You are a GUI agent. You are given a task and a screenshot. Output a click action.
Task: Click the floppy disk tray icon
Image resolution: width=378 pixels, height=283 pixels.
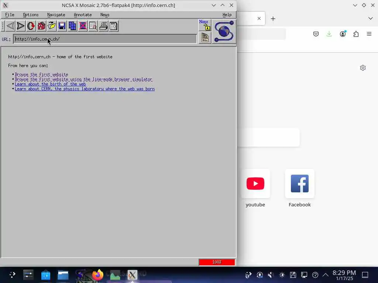pos(293,275)
